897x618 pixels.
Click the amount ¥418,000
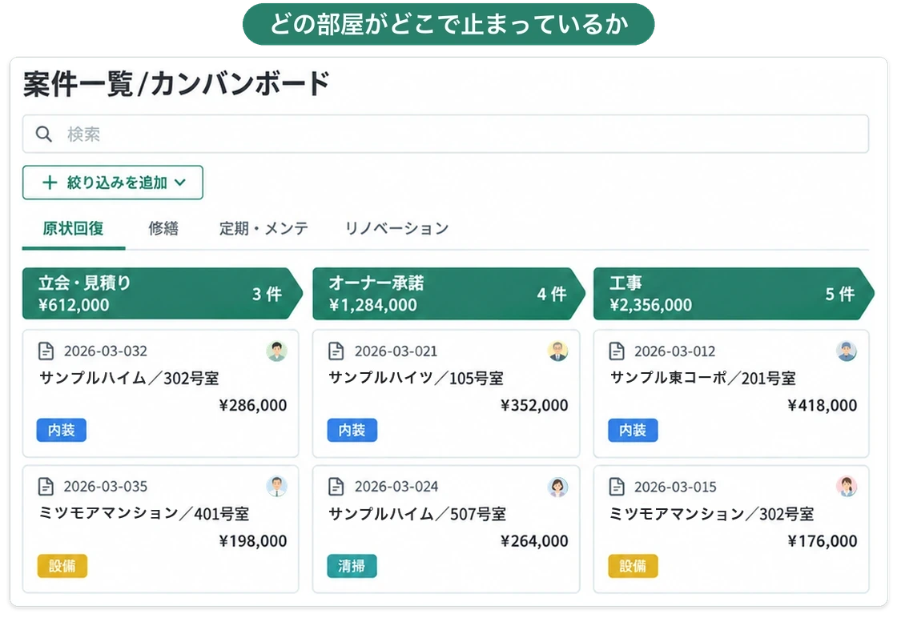point(823,405)
